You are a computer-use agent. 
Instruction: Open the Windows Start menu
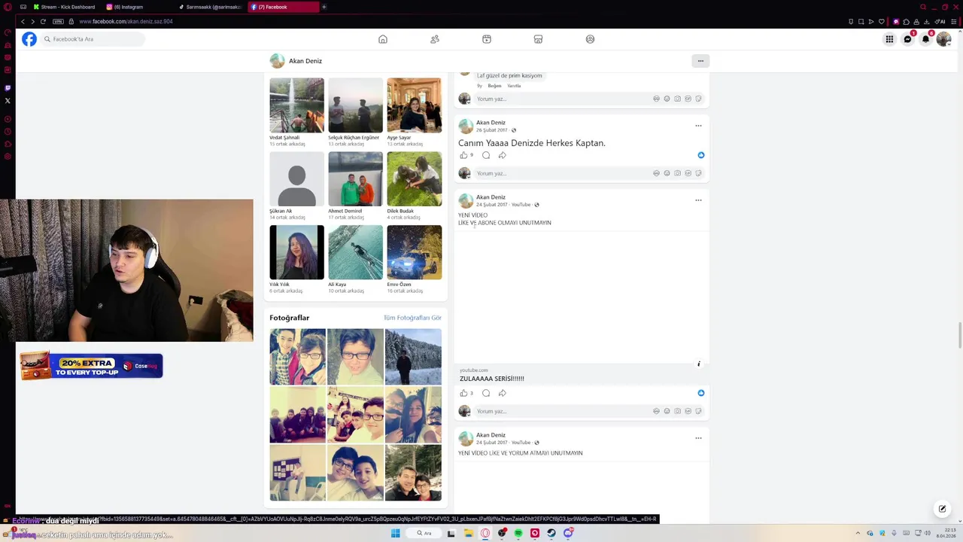395,533
